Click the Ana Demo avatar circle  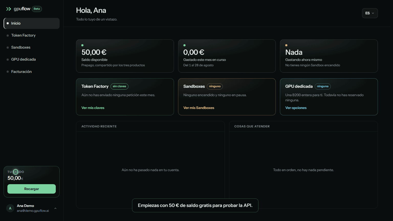(10, 208)
